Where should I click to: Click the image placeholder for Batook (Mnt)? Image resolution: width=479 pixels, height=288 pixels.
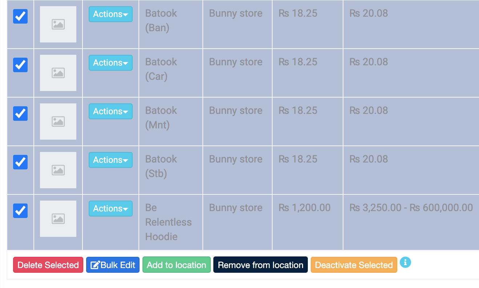(x=58, y=122)
